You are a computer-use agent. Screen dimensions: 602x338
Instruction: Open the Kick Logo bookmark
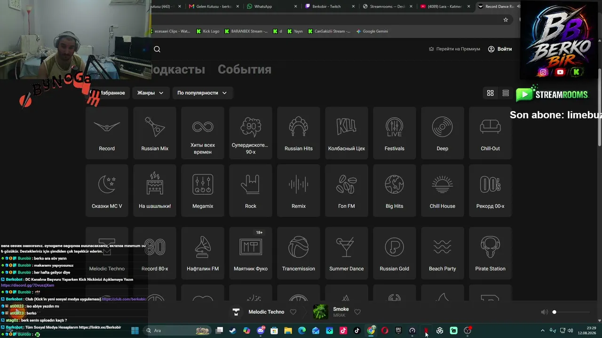[x=208, y=31]
